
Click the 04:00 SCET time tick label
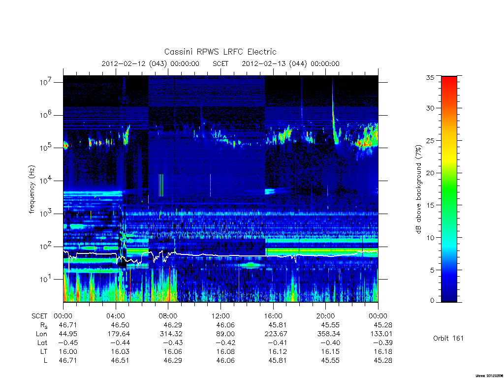pyautogui.click(x=115, y=316)
